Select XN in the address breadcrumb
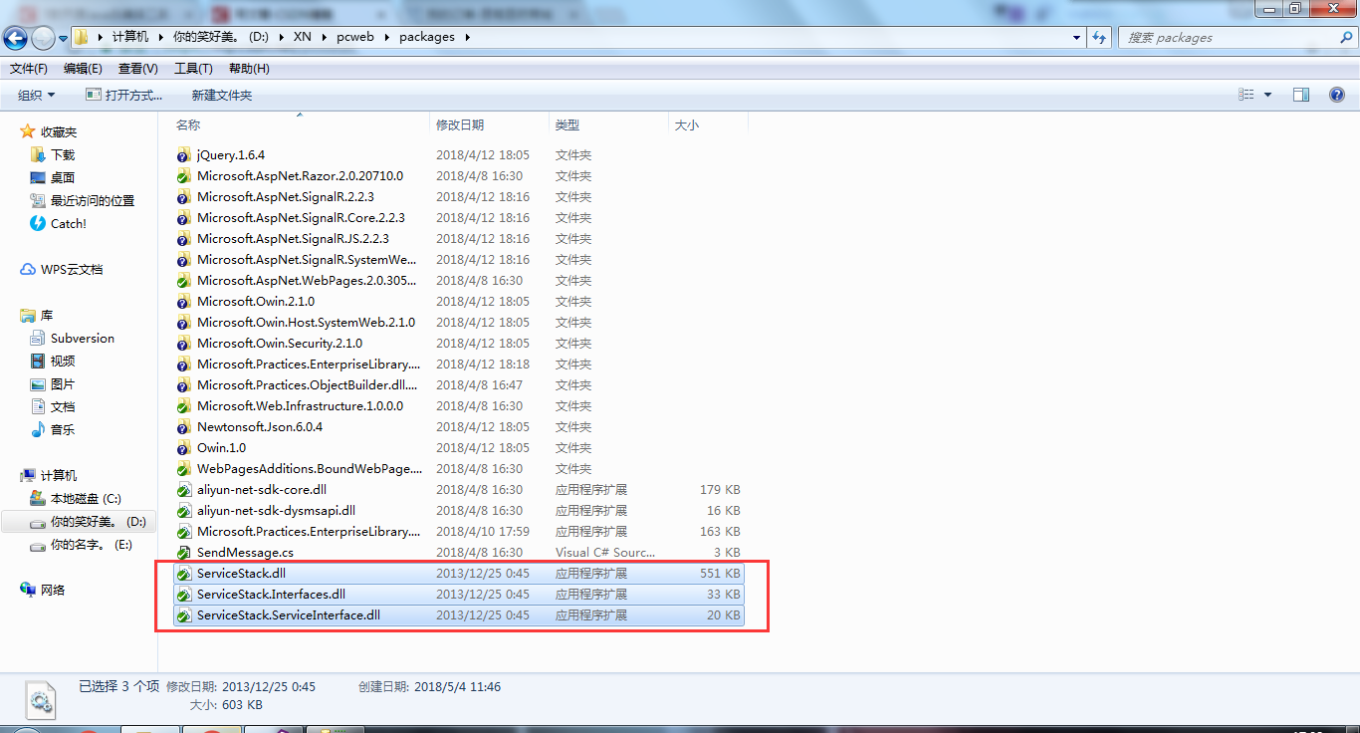1360x733 pixels. [303, 37]
